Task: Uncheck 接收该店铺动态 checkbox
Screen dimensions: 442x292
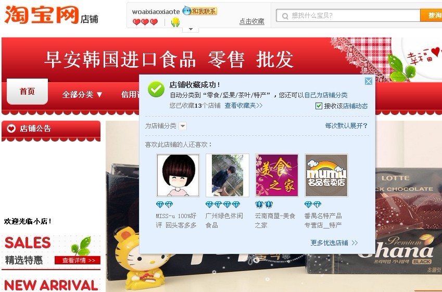Action: 319,106
